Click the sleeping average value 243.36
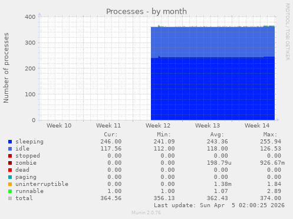 coord(218,142)
